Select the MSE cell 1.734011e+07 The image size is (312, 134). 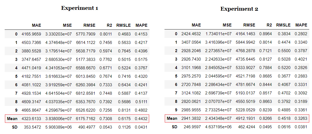click(x=220, y=34)
